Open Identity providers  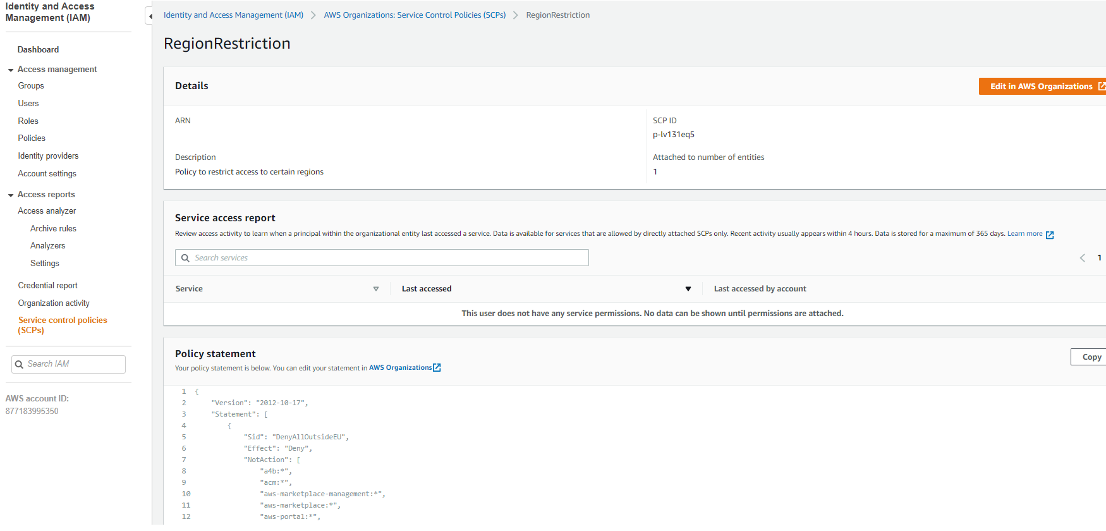[x=49, y=156]
